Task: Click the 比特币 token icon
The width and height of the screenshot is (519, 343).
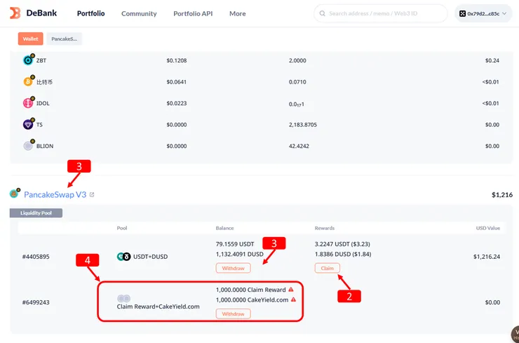Action: (28, 81)
